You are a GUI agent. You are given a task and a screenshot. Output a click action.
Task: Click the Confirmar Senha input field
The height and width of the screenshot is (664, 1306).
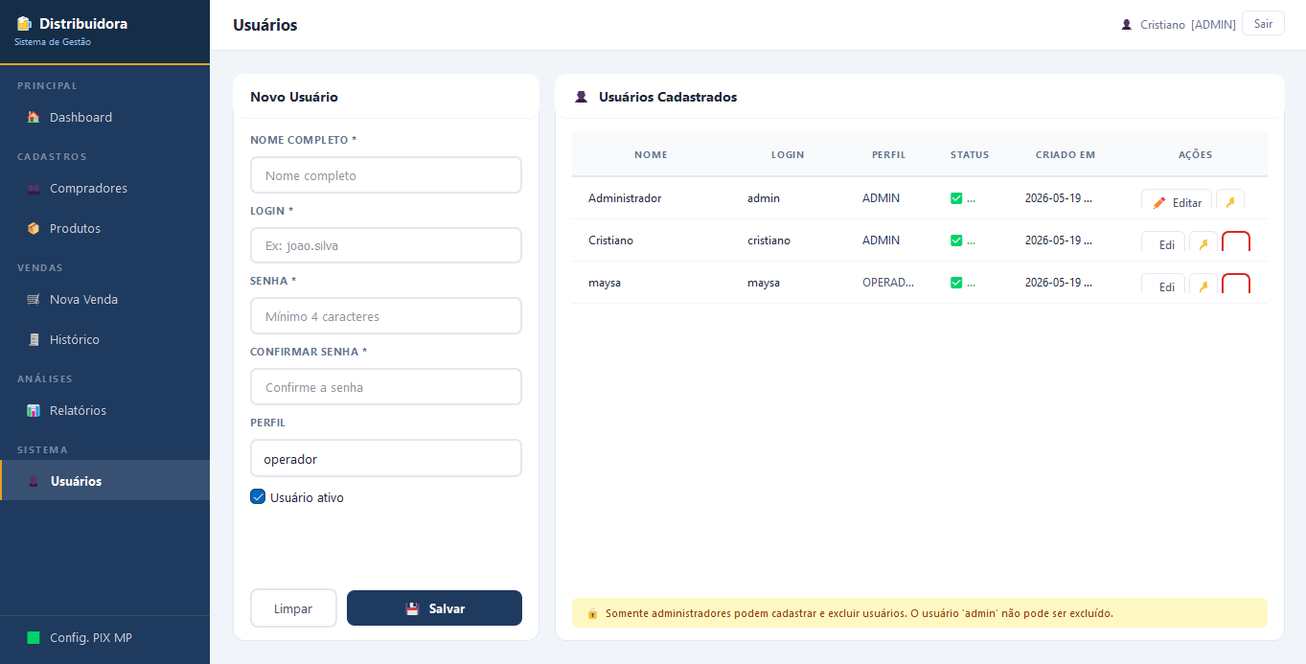tap(386, 387)
